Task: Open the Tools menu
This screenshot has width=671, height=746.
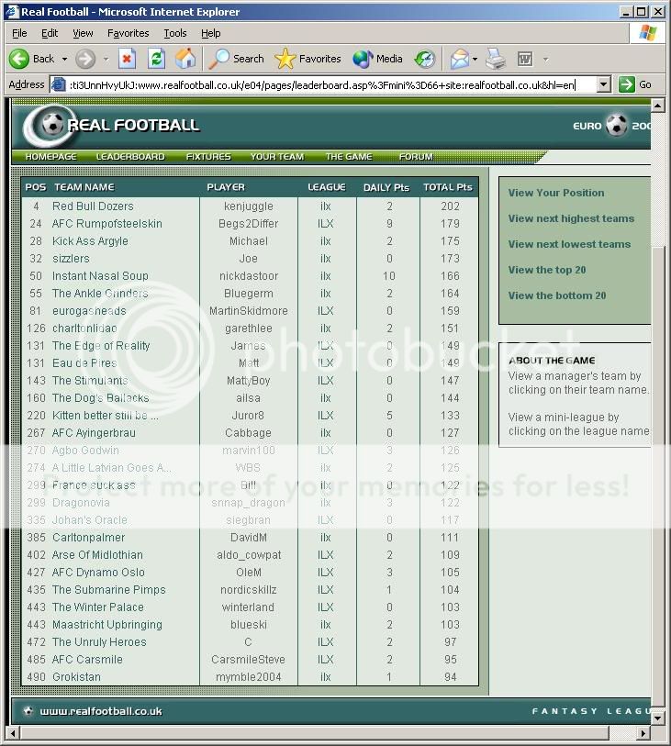Action: tap(174, 33)
